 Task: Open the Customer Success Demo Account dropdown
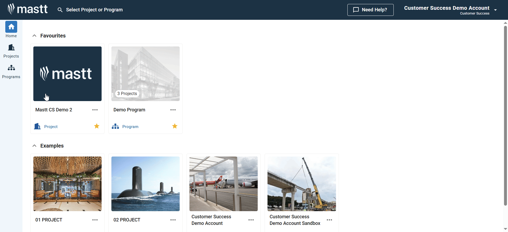pyautogui.click(x=495, y=10)
